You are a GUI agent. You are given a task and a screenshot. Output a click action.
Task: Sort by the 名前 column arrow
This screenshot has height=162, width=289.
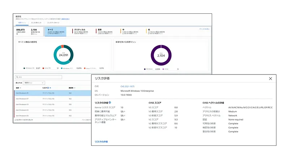pyautogui.click(x=20, y=88)
